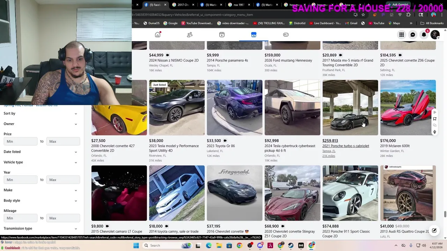Open Live Dashboard bookmark
This screenshot has height=251, width=447.
coord(324,23)
